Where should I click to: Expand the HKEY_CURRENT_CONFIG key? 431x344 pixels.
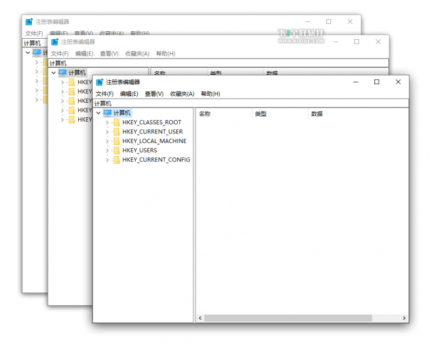point(107,160)
